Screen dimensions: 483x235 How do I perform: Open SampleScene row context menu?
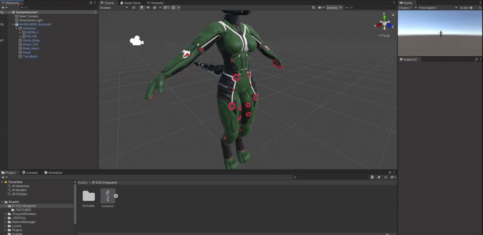95,13
